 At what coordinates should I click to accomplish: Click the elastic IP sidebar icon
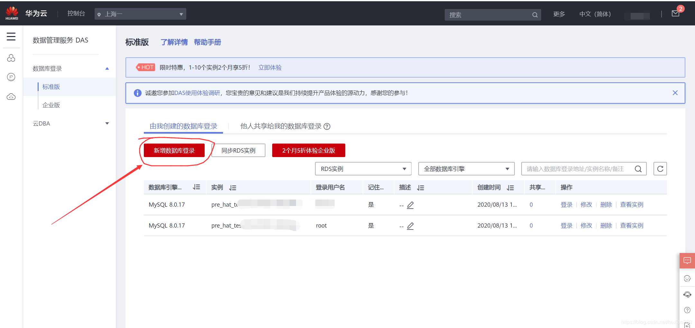11,77
